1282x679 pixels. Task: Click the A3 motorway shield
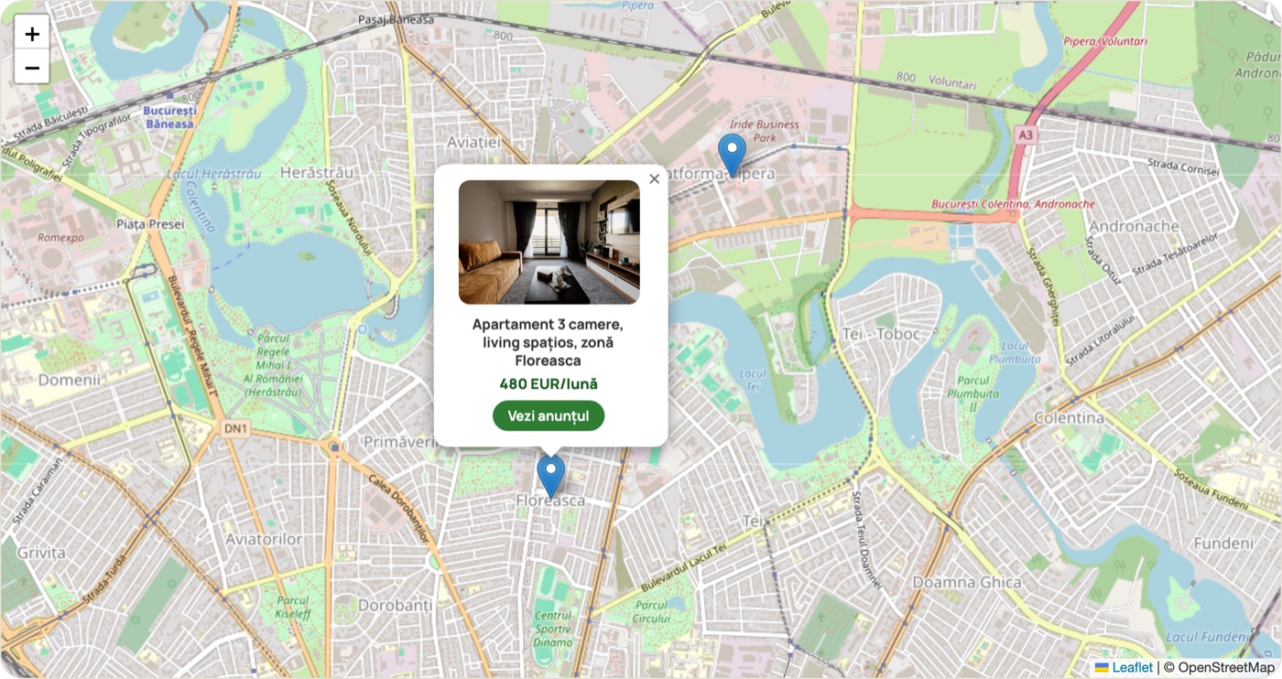(x=1026, y=135)
